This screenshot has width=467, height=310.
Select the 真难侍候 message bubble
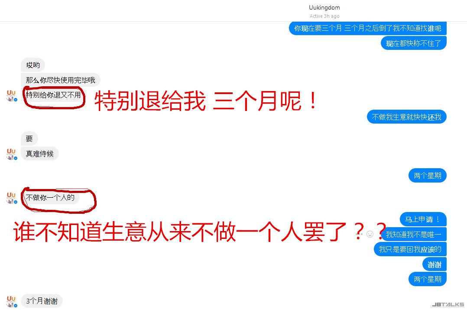[x=39, y=154]
